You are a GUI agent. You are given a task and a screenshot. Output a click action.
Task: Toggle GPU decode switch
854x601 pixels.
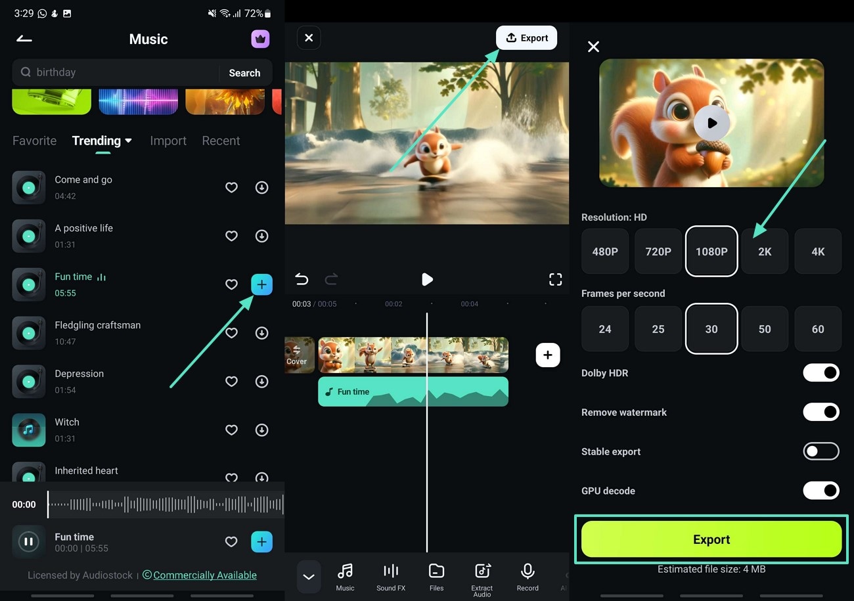click(x=821, y=491)
